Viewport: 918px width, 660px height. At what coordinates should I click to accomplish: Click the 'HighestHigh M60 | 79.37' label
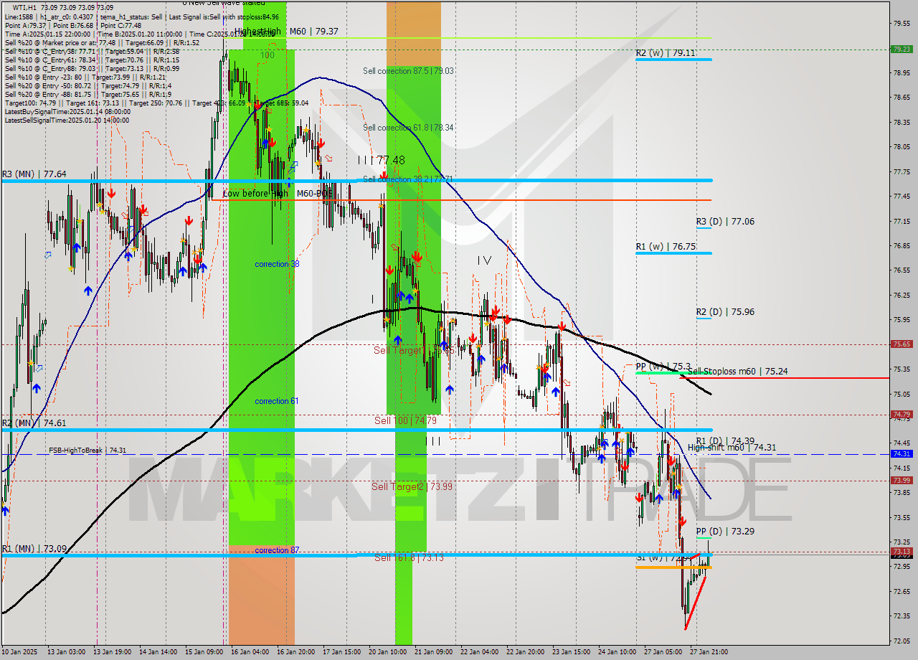[286, 32]
